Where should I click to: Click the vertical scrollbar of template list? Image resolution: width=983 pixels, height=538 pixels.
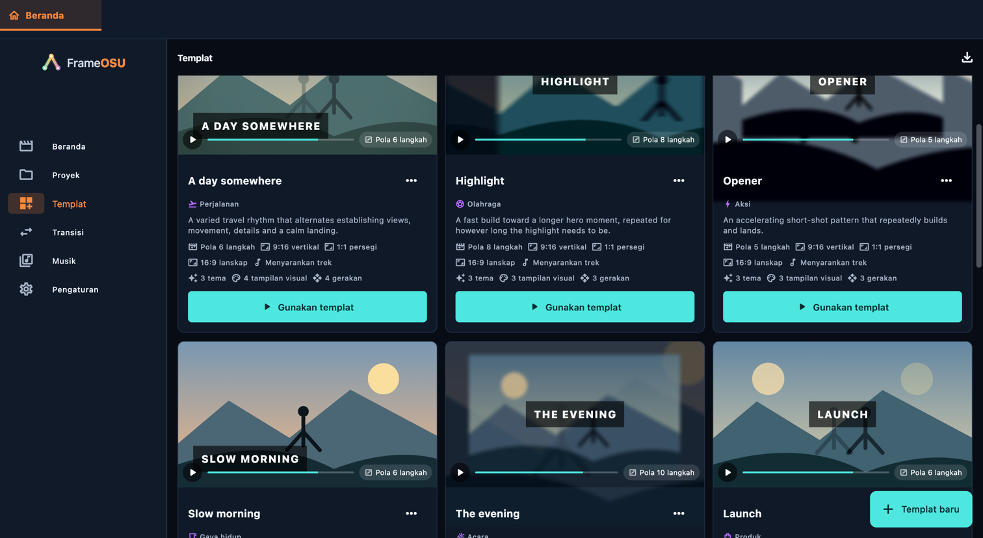[978, 195]
